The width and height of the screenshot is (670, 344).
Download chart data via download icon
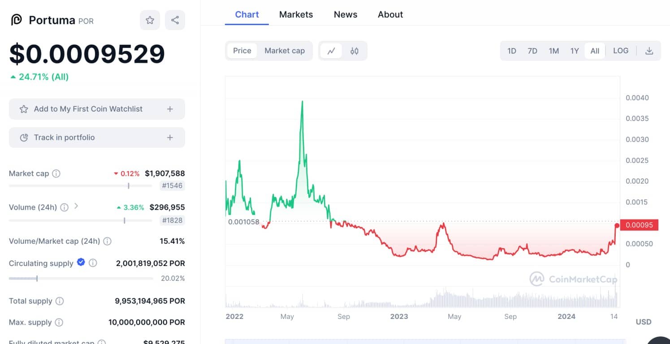click(x=649, y=51)
